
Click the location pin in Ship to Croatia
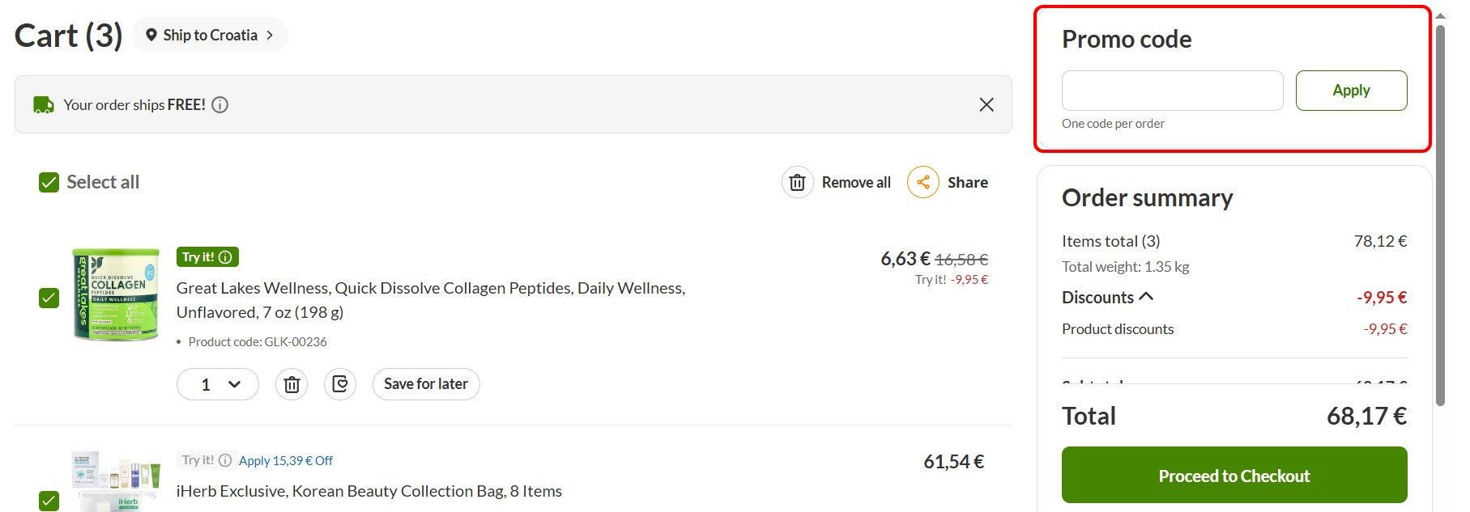tap(151, 35)
